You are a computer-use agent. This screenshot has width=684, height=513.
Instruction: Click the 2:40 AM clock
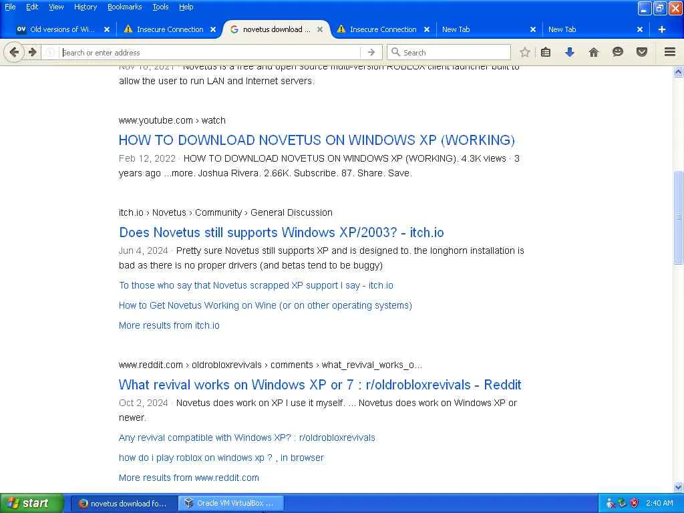point(659,504)
